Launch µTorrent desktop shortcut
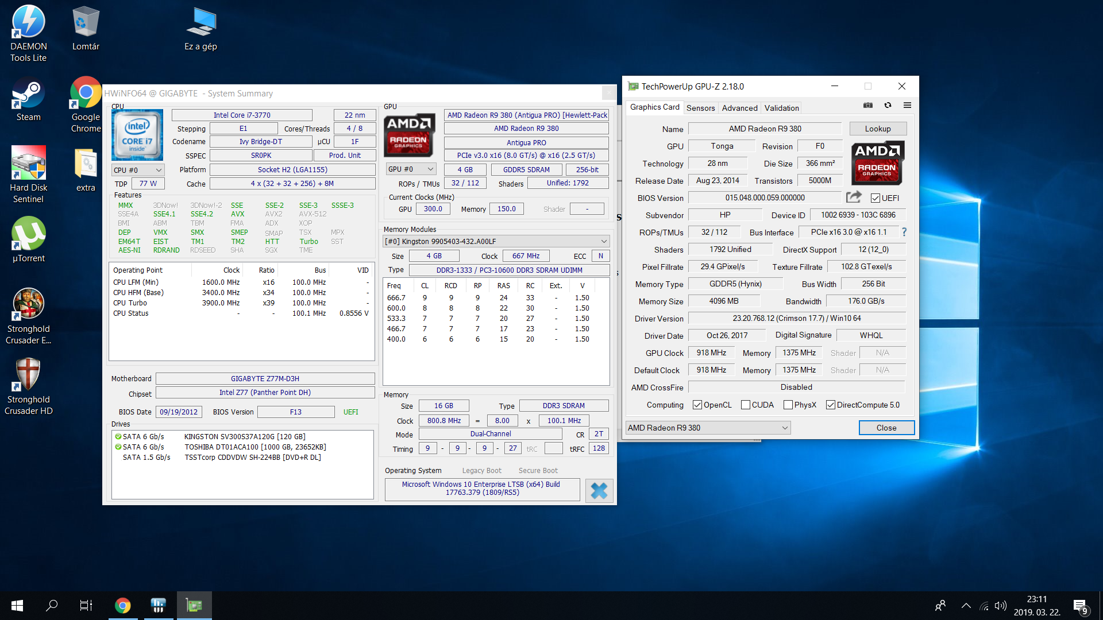The width and height of the screenshot is (1103, 620). tap(28, 240)
